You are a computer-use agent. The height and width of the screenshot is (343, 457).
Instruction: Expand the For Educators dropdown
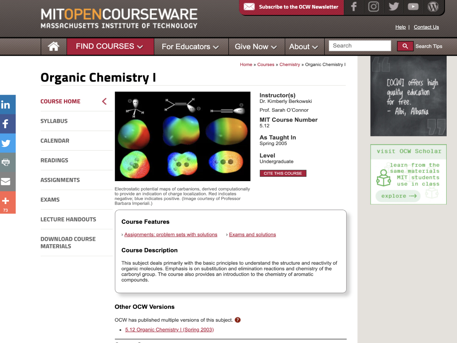[x=191, y=46]
